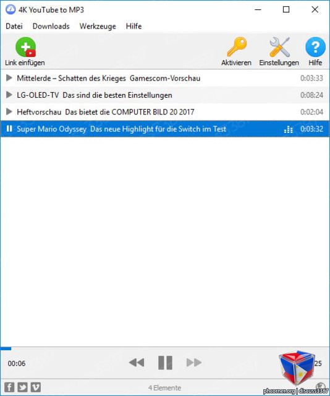The height and width of the screenshot is (396, 330).
Task: Play the Heftvorschau COMPUTER BILD track
Action: pyautogui.click(x=9, y=111)
